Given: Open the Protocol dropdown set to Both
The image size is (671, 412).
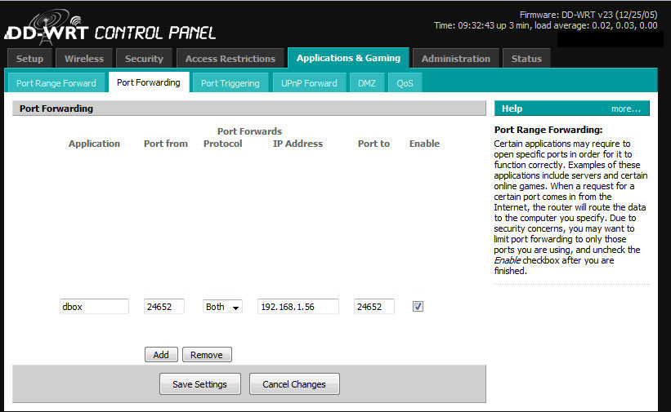Looking at the screenshot, I should 223,307.
